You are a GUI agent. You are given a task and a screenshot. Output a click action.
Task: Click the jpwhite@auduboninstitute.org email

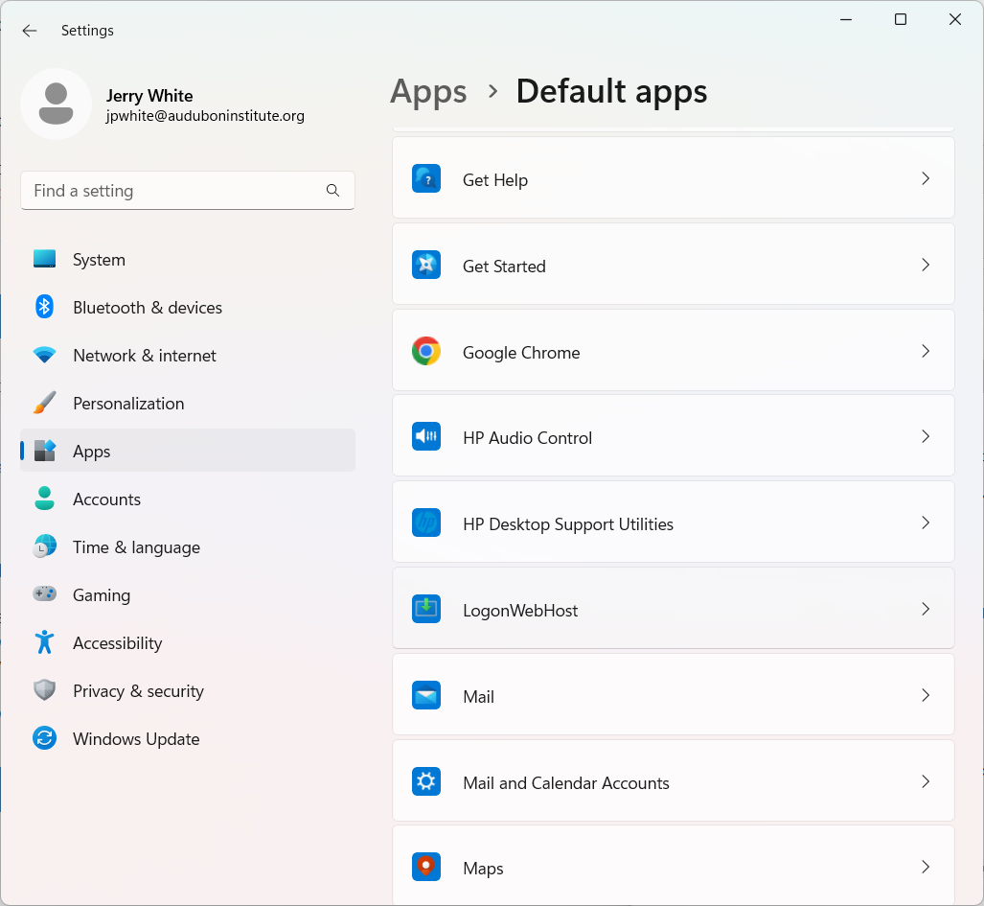[205, 116]
